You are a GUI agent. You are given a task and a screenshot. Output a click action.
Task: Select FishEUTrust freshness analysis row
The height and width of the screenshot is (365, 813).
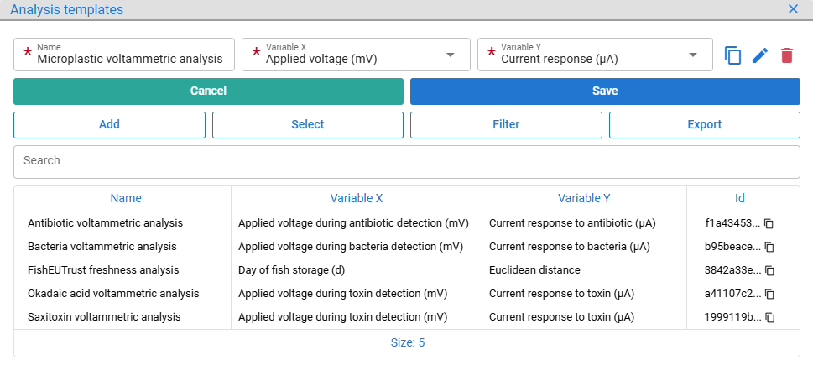(x=406, y=270)
